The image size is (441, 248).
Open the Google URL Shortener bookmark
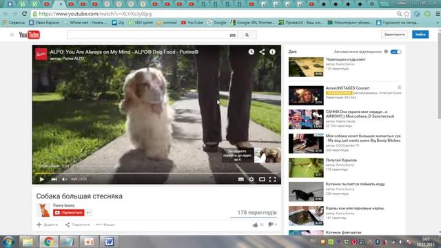pos(252,23)
